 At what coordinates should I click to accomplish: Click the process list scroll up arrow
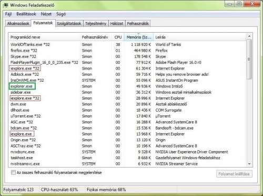pyautogui.click(x=249, y=36)
